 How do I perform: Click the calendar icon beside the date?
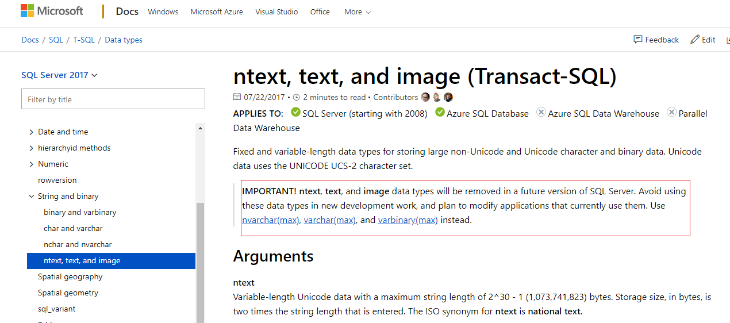(237, 97)
